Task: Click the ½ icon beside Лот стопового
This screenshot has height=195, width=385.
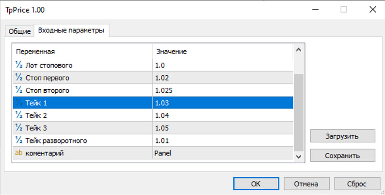Action: click(19, 65)
